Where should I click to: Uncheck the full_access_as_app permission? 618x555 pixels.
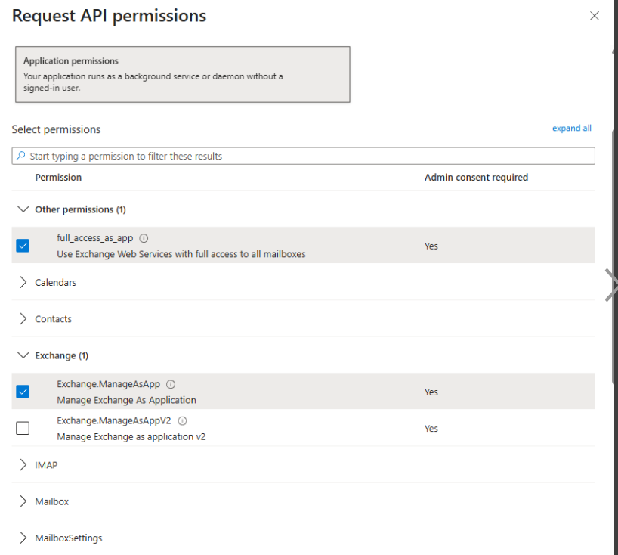[23, 245]
